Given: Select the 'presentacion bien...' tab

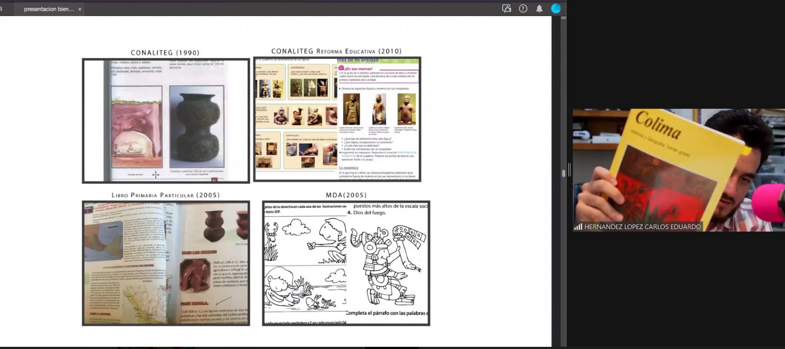Looking at the screenshot, I should (x=49, y=9).
